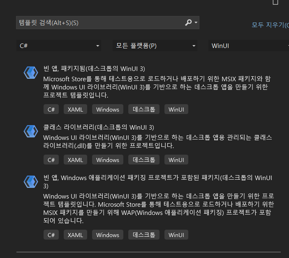The width and height of the screenshot is (289, 258).
Task: Click the template search magnifier icon
Action: tap(188, 23)
